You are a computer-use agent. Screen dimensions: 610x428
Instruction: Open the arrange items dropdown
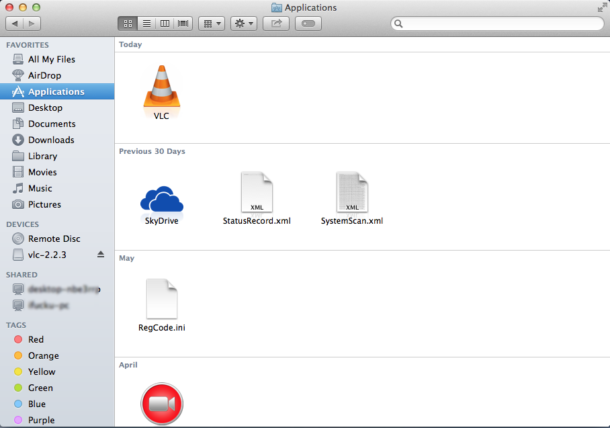pyautogui.click(x=211, y=23)
